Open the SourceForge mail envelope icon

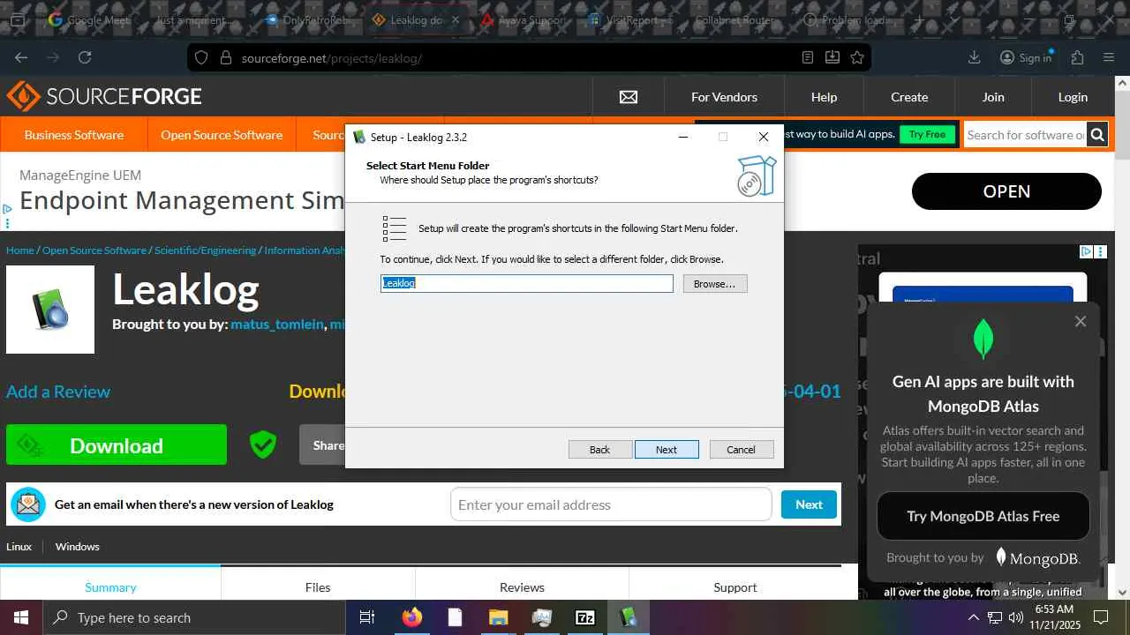(x=629, y=97)
